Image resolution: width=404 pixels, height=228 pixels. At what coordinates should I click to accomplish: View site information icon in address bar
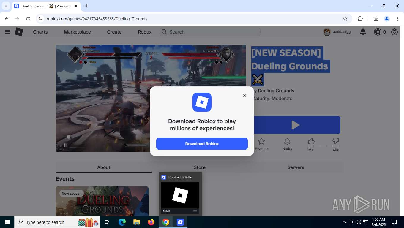41,19
